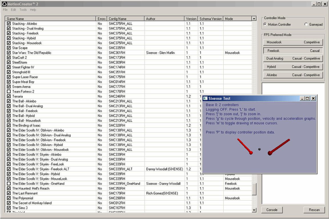Screen dimensions: 329x219
Task: Select the Stronghold III game name
Action: (x=21, y=72)
